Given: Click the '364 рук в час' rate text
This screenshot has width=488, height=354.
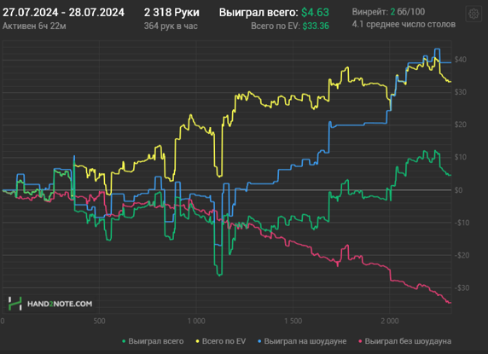Looking at the screenshot, I should tap(171, 26).
